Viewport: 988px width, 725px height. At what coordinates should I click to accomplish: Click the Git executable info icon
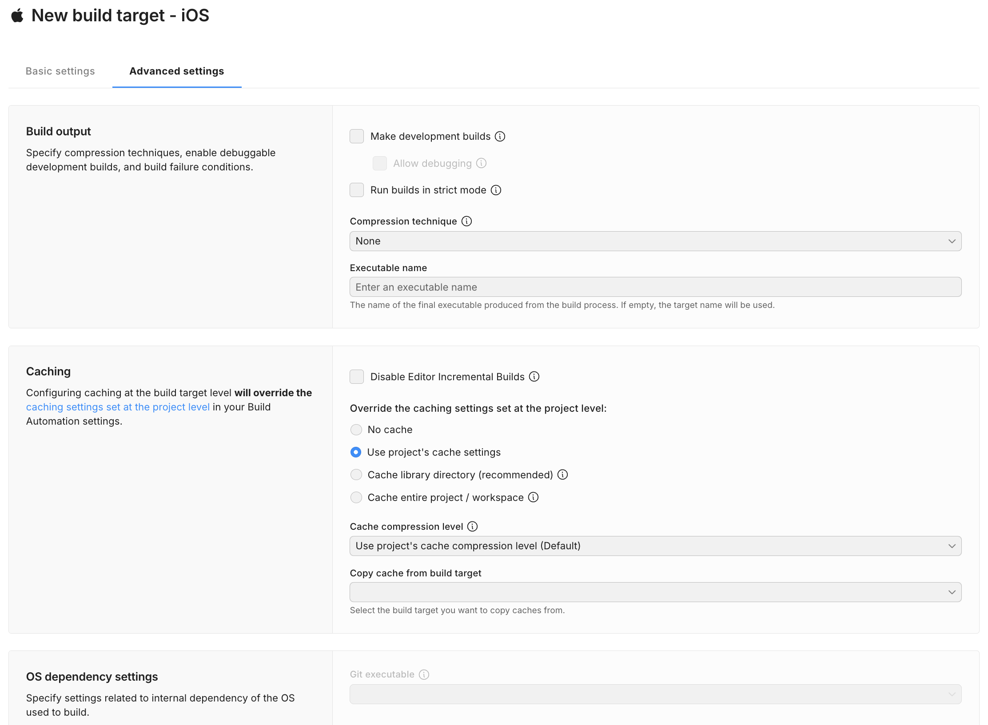pyautogui.click(x=423, y=674)
